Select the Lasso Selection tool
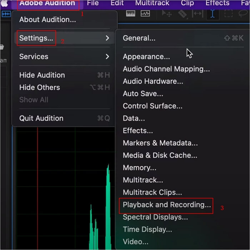The image size is (250, 250). 243,14
